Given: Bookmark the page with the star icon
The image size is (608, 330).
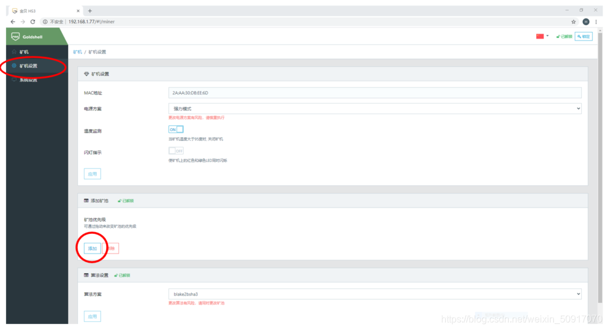Looking at the screenshot, I should pos(574,22).
